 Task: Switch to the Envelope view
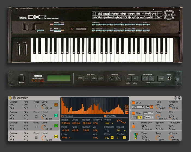(x=67, y=116)
